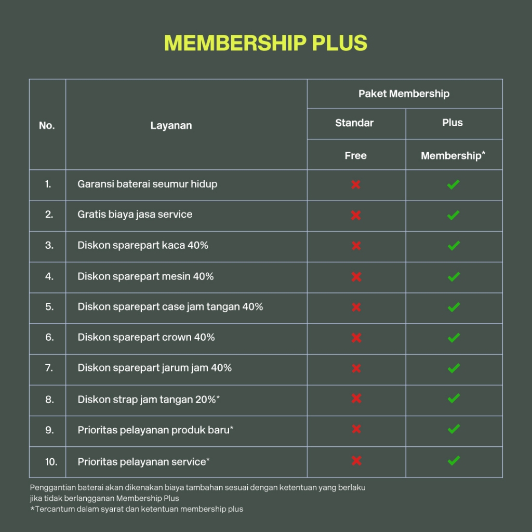Screen dimensions: 532x532
Task: Click the green check for Gratis biaya jasa service
Action: tap(454, 215)
